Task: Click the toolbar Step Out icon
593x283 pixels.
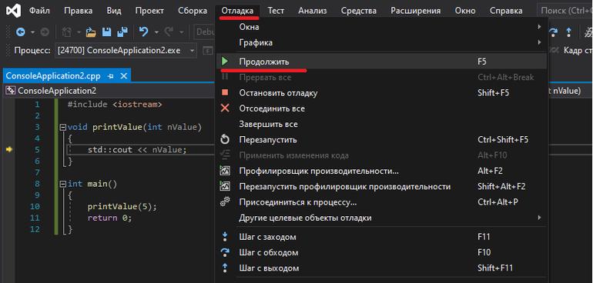Action: click(568, 32)
